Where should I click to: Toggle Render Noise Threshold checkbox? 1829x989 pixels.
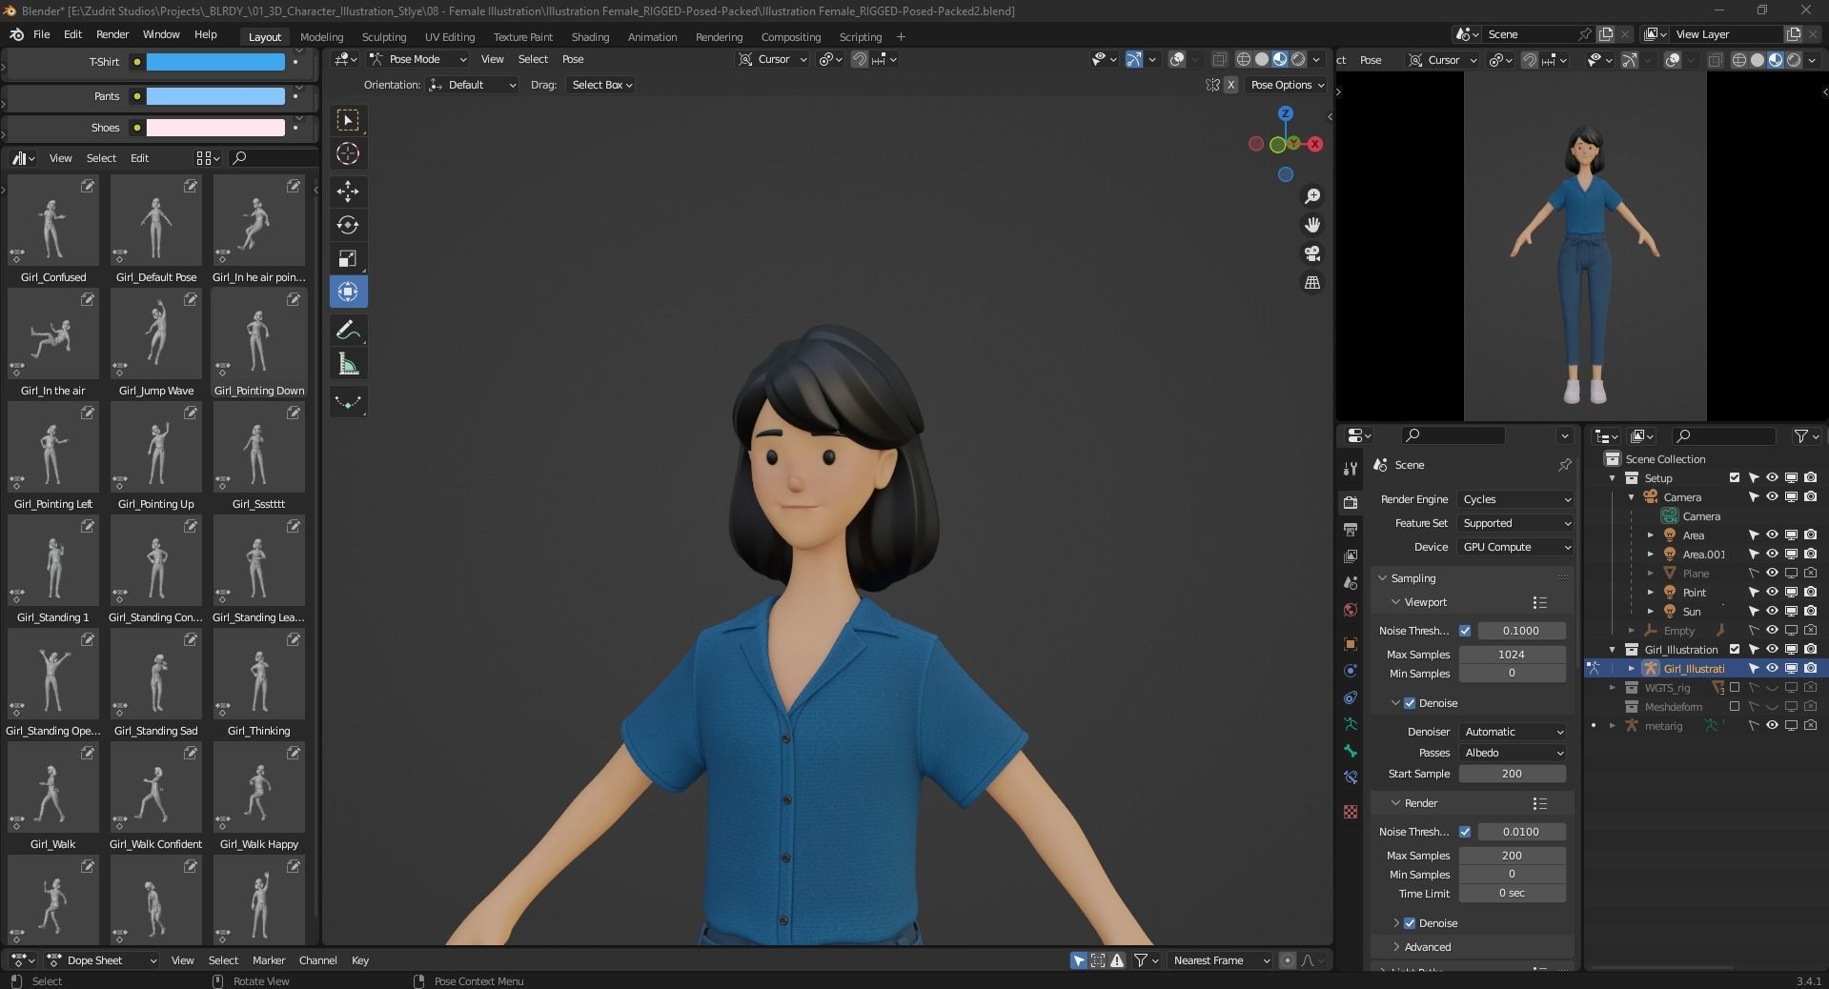(1465, 832)
